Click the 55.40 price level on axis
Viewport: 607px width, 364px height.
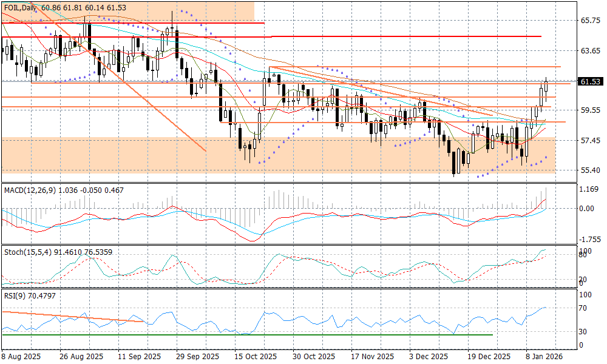pos(591,170)
